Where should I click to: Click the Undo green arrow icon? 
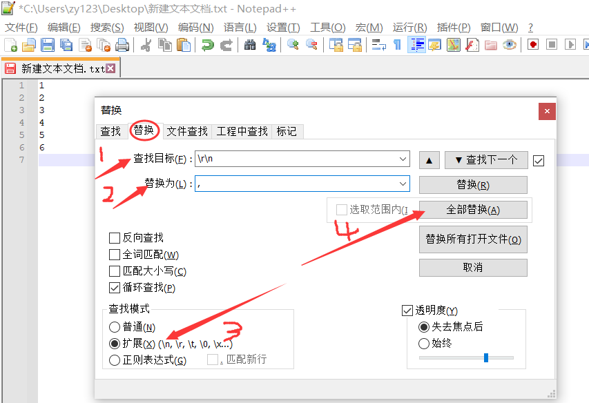pyautogui.click(x=207, y=45)
